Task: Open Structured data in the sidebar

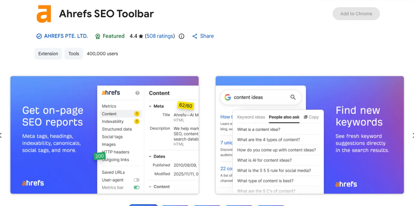Action: [117, 129]
